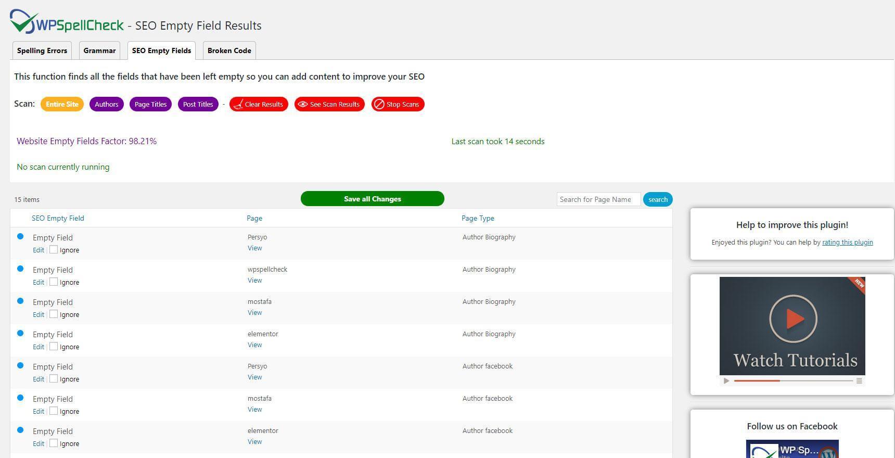Toggle Ignore checkbox for elementor Author Biography

pos(54,346)
